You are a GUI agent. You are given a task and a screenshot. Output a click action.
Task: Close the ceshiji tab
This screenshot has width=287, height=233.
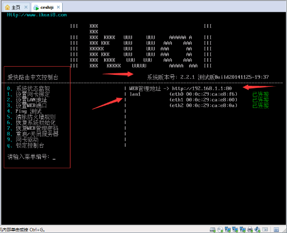click(x=58, y=7)
